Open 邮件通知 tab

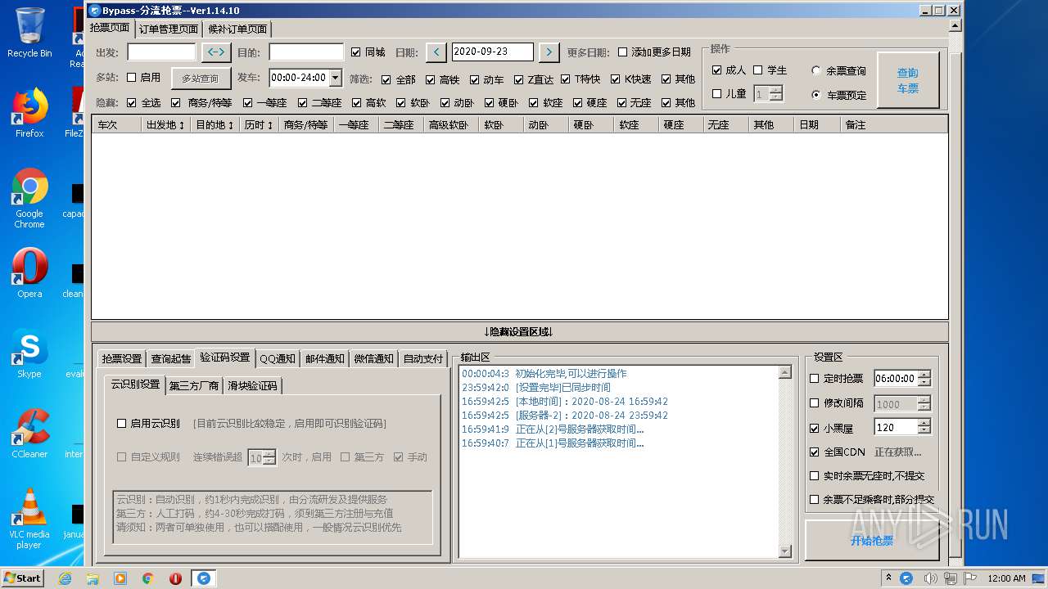[324, 358]
